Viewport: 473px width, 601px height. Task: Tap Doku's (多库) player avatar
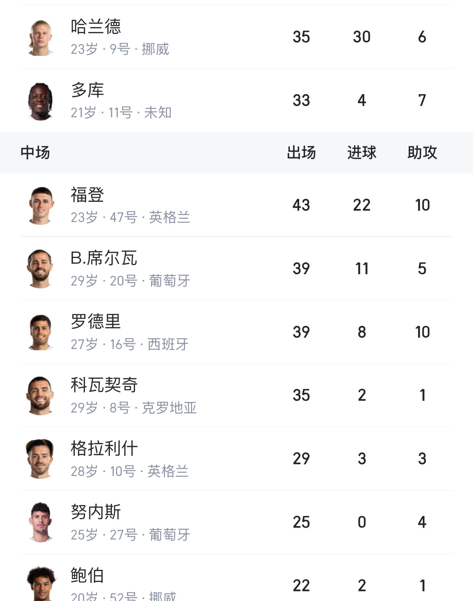(40, 101)
